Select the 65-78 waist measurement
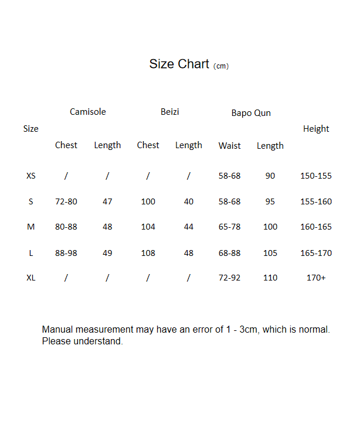 [x=229, y=227]
